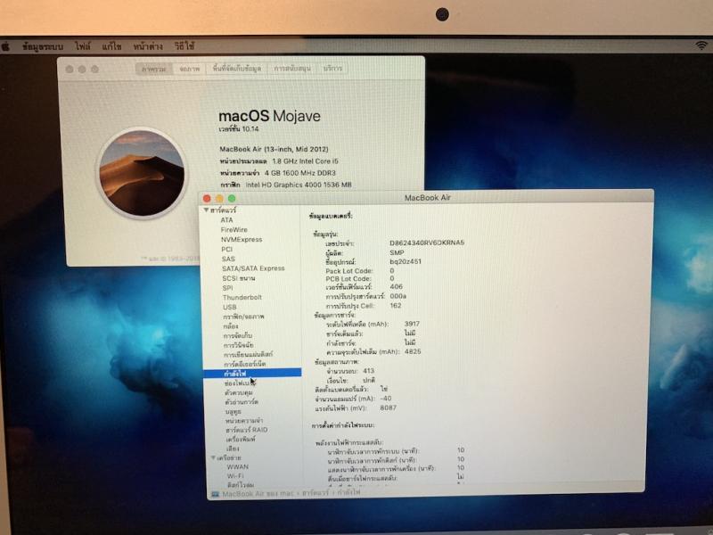
Task: Click the manufacturer value SMP
Action: click(x=397, y=252)
